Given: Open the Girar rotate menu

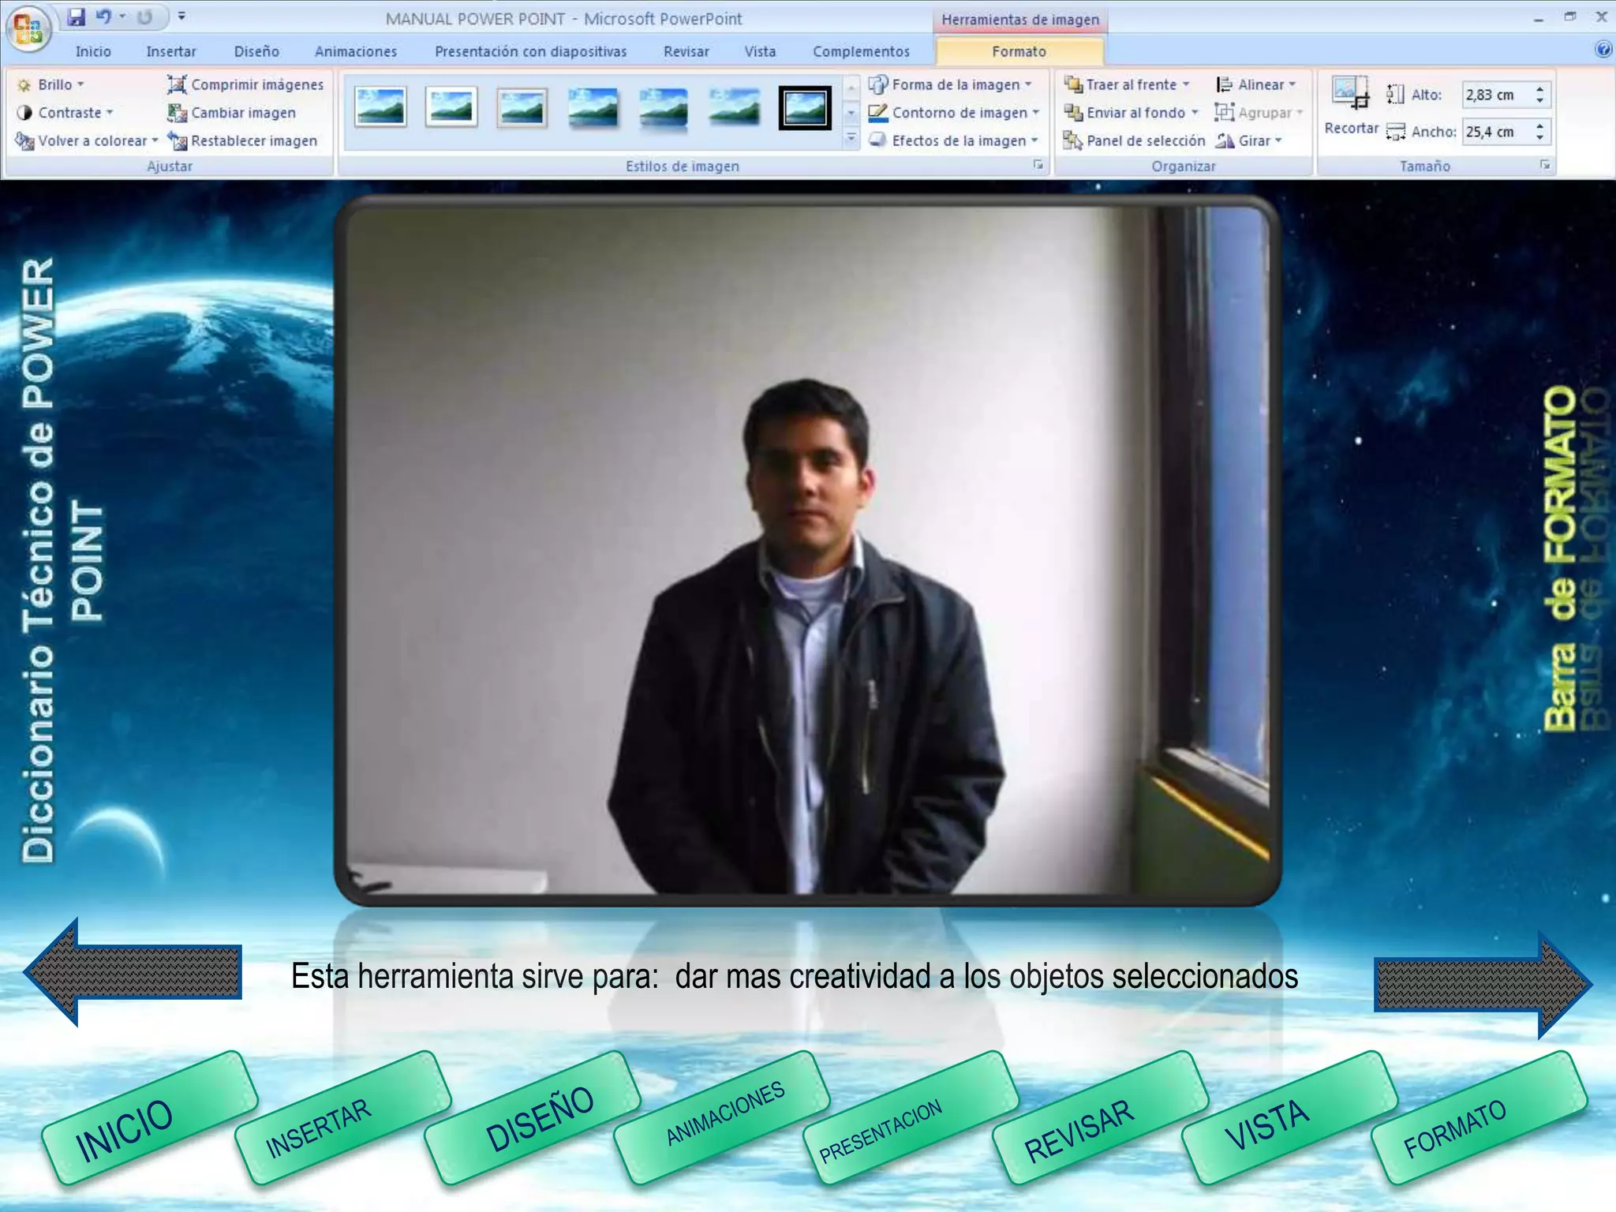Looking at the screenshot, I should click(1248, 141).
